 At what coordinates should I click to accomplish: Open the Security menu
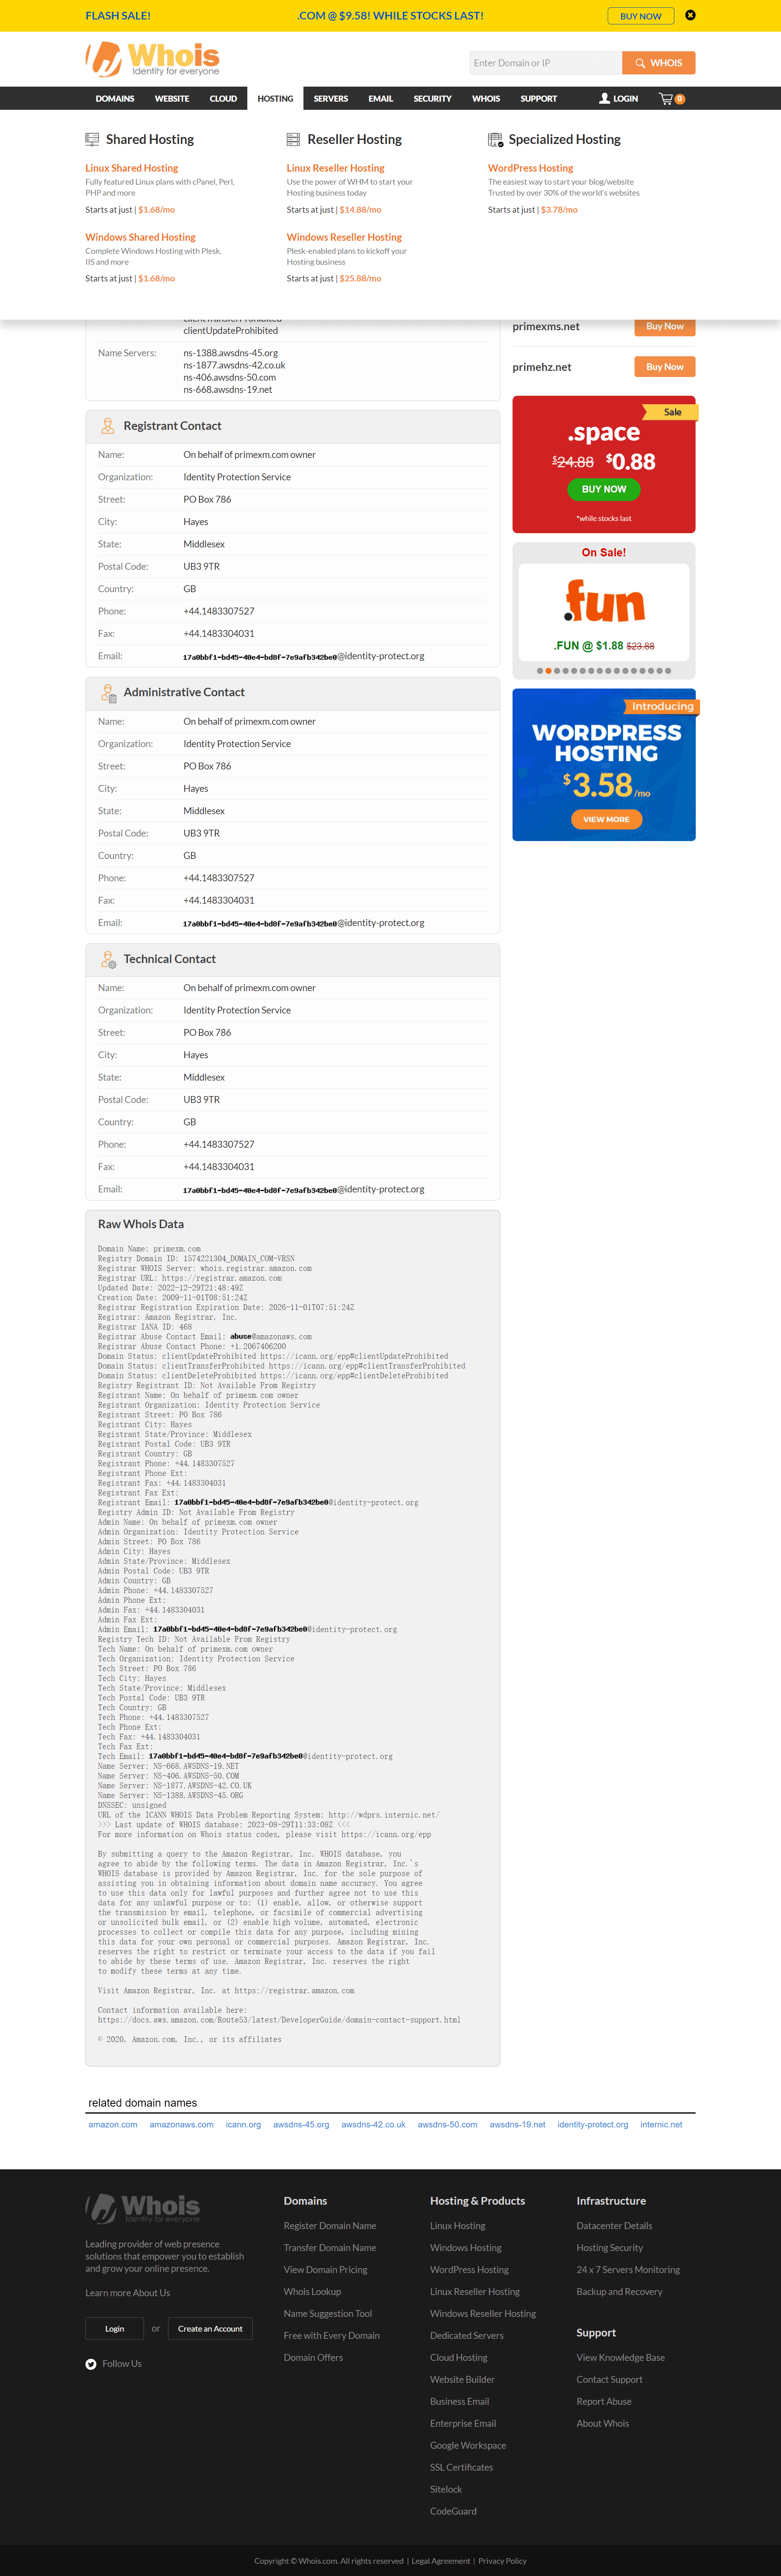point(432,99)
